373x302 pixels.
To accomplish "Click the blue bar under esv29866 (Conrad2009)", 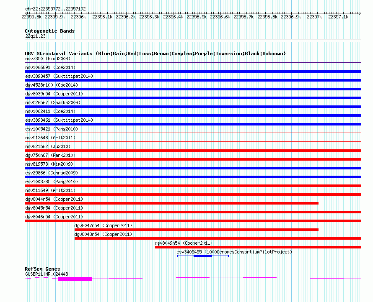I will [x=193, y=177].
